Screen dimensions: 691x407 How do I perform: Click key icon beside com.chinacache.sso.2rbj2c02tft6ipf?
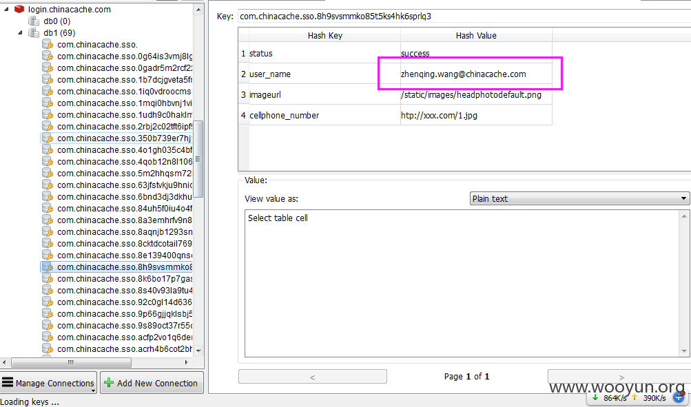click(x=48, y=127)
